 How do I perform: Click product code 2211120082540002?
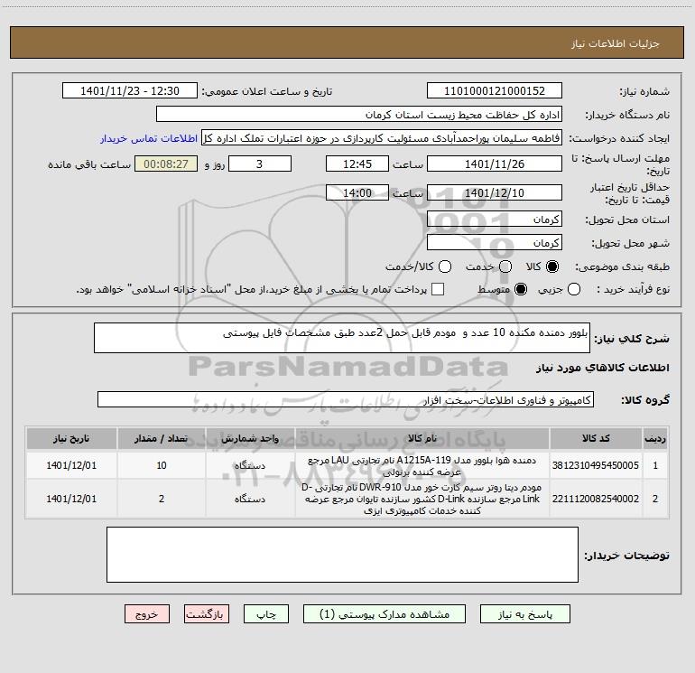click(596, 499)
